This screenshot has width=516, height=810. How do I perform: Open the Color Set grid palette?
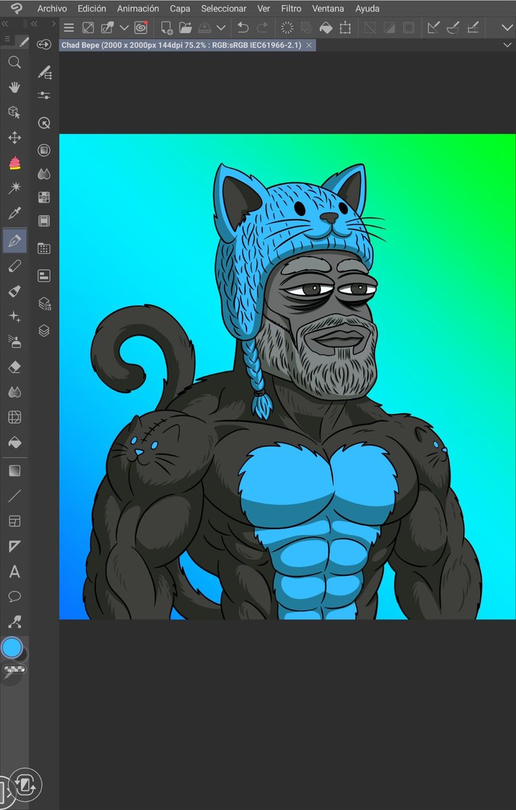[x=44, y=197]
